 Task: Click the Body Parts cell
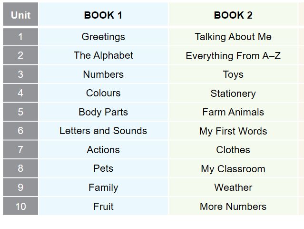coord(103,112)
